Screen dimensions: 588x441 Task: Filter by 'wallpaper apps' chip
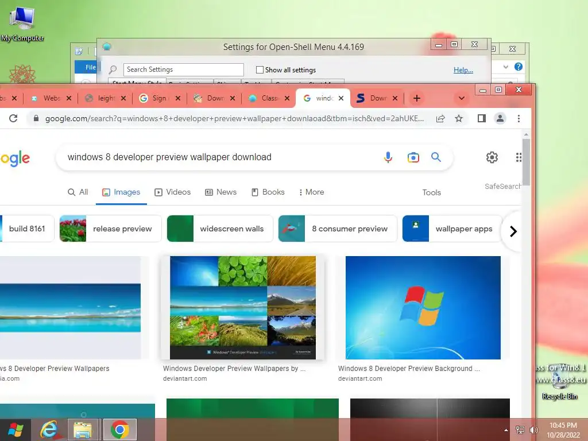pos(452,229)
